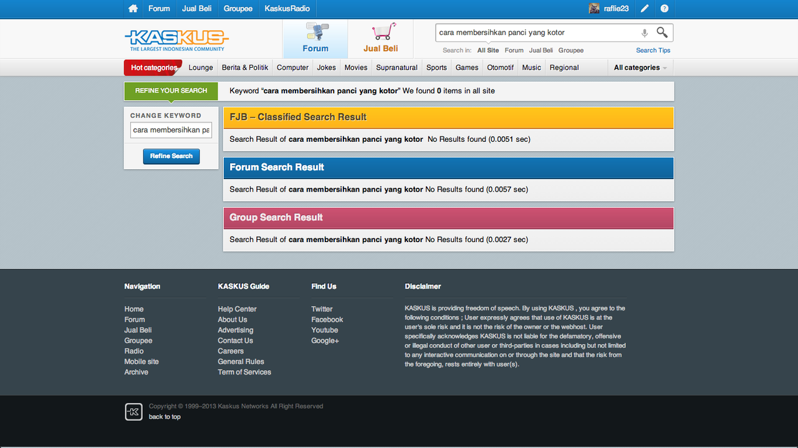Screen dimensions: 798x448
Task: Focus the main search input field
Action: (537, 32)
